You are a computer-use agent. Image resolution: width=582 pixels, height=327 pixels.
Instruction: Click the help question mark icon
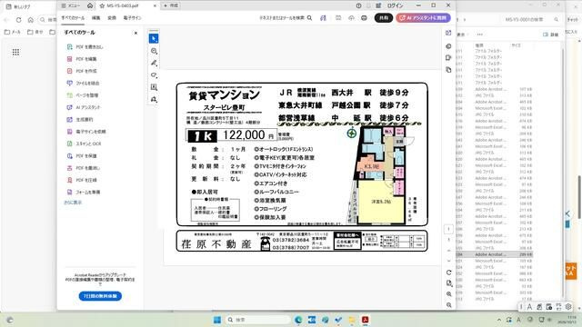coord(358,5)
